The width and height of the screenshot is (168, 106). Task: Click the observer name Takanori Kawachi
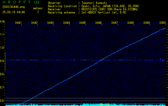(94, 3)
